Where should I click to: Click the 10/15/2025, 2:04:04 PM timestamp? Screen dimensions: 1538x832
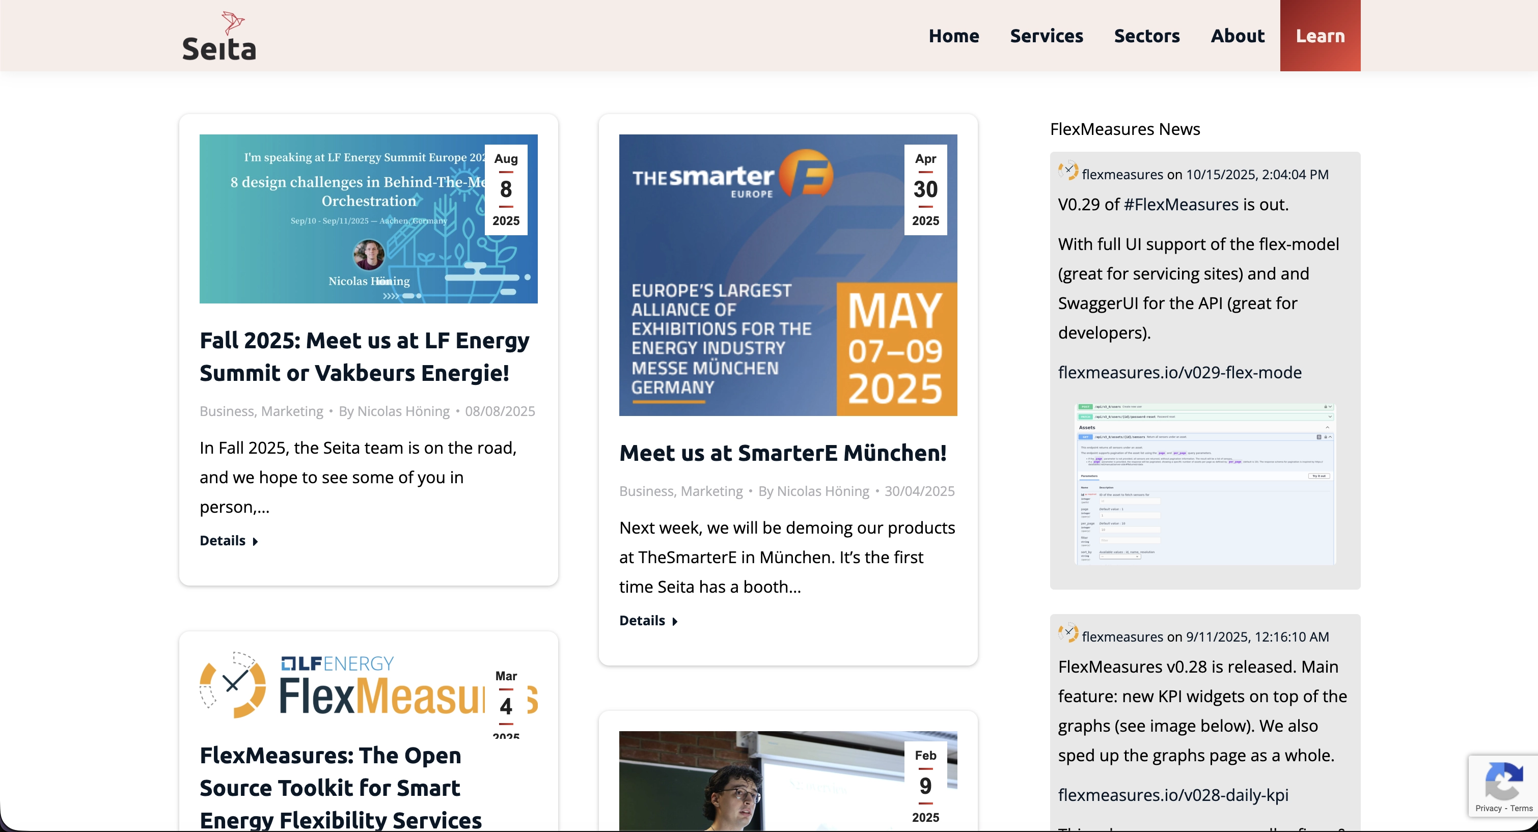1257,174
